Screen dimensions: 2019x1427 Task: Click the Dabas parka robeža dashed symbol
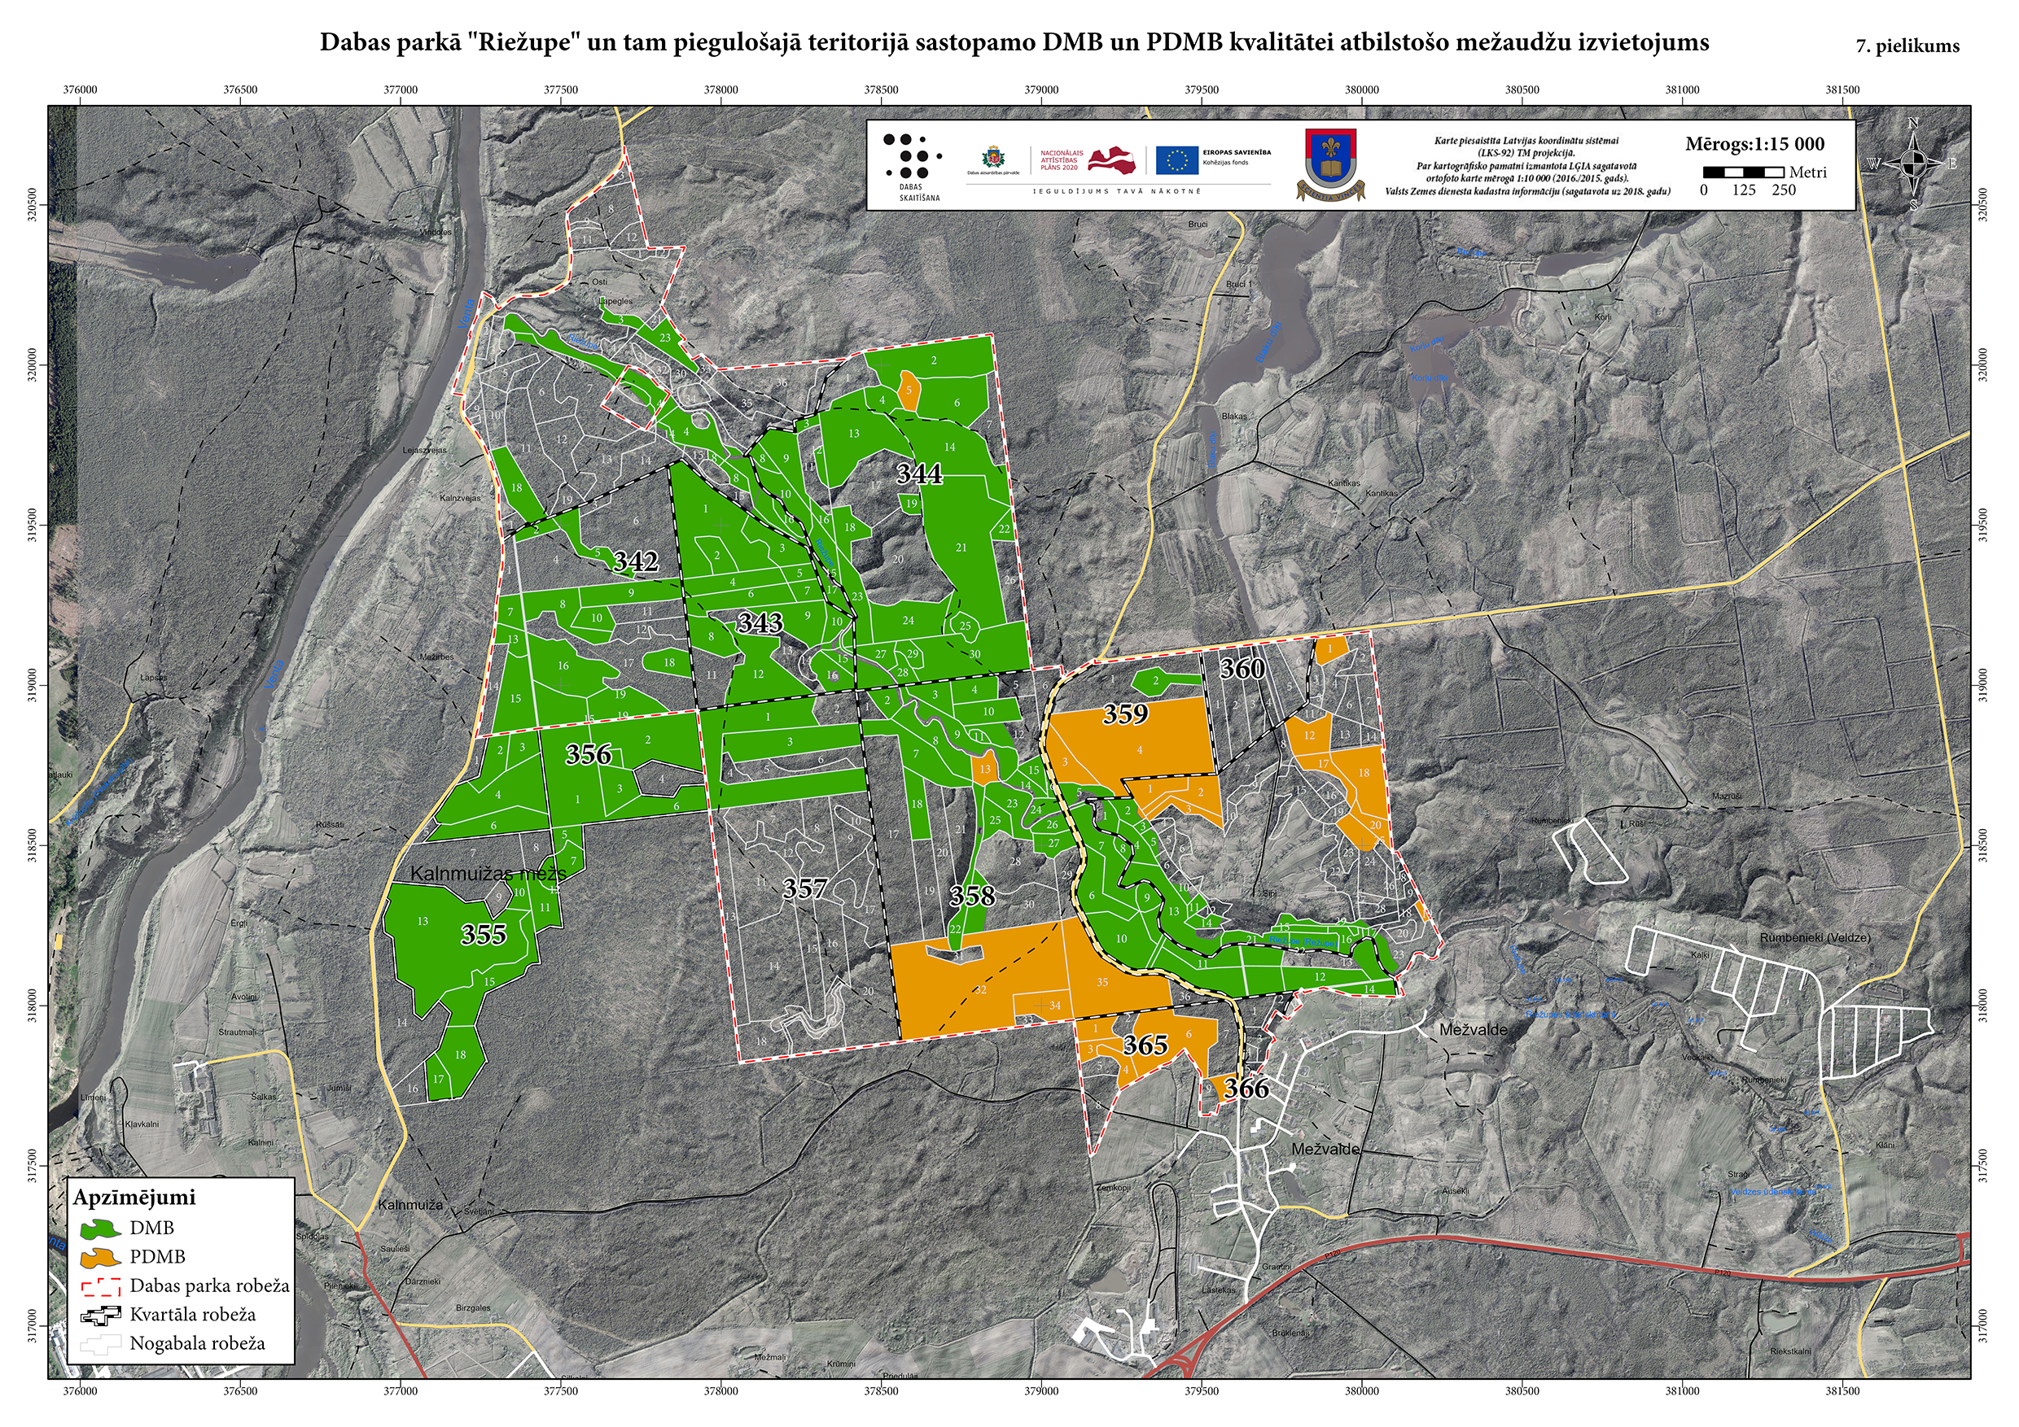point(100,1287)
